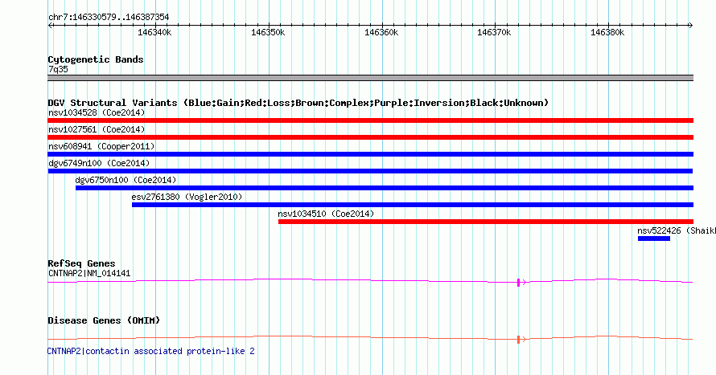Viewport: 716px width, 375px height.
Task: Click the Cytogenetic Bands track title
Action: coord(96,59)
